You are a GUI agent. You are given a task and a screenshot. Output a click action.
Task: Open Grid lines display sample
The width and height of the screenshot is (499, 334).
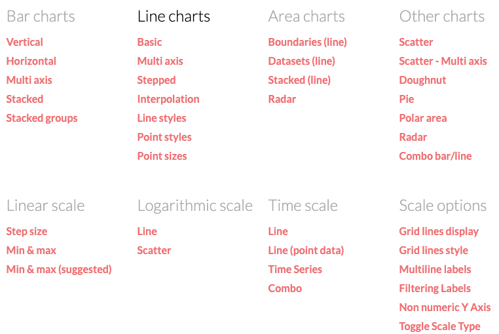(x=439, y=231)
